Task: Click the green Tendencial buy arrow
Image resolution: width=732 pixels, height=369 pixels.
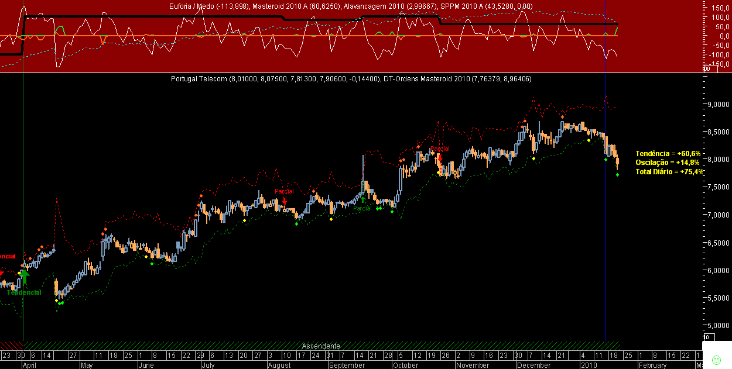Action: click(x=24, y=277)
